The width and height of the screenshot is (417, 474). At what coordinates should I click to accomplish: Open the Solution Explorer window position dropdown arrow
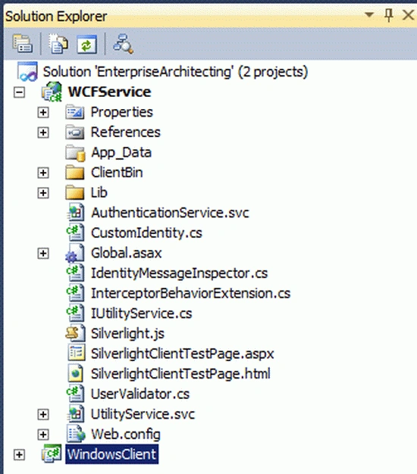click(369, 14)
